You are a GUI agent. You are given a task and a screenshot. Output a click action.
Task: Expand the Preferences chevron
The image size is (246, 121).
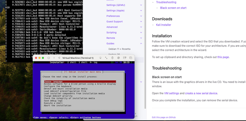pyautogui.click(x=141, y=16)
